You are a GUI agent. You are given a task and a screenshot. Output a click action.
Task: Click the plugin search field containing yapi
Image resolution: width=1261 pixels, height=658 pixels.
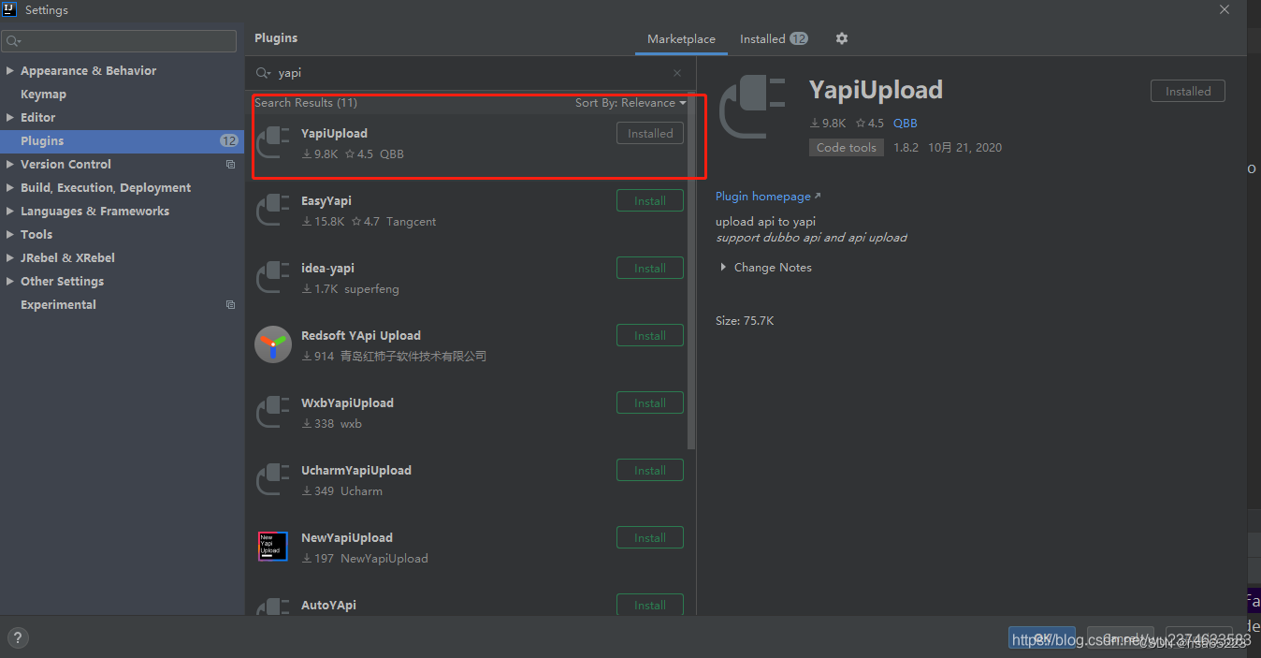tap(471, 73)
